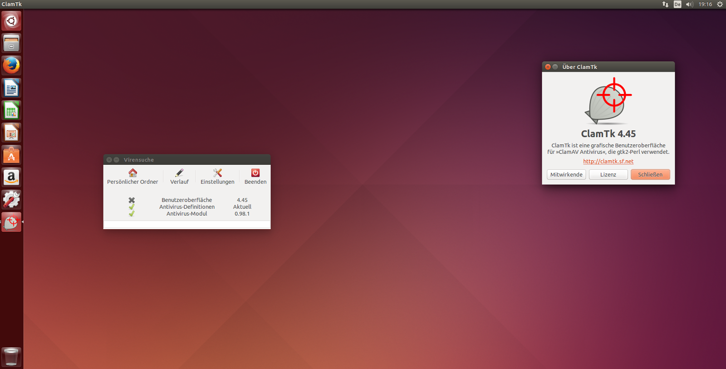
Task: Click the Beenden power icon
Action: click(x=255, y=172)
